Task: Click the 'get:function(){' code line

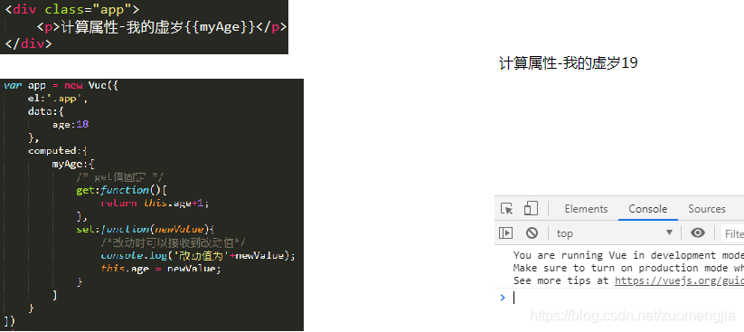Action: (x=122, y=191)
